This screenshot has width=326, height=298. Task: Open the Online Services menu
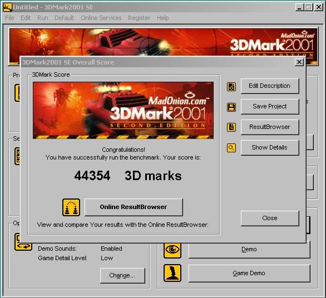[101, 18]
